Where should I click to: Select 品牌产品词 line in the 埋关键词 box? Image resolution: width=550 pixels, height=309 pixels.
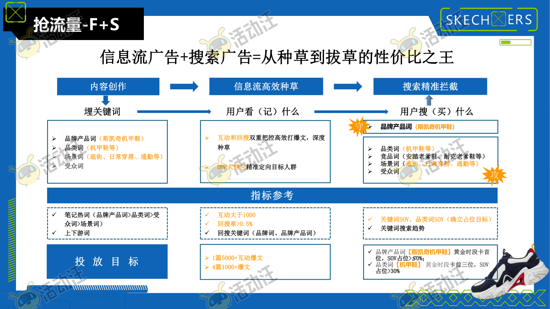[x=104, y=139]
